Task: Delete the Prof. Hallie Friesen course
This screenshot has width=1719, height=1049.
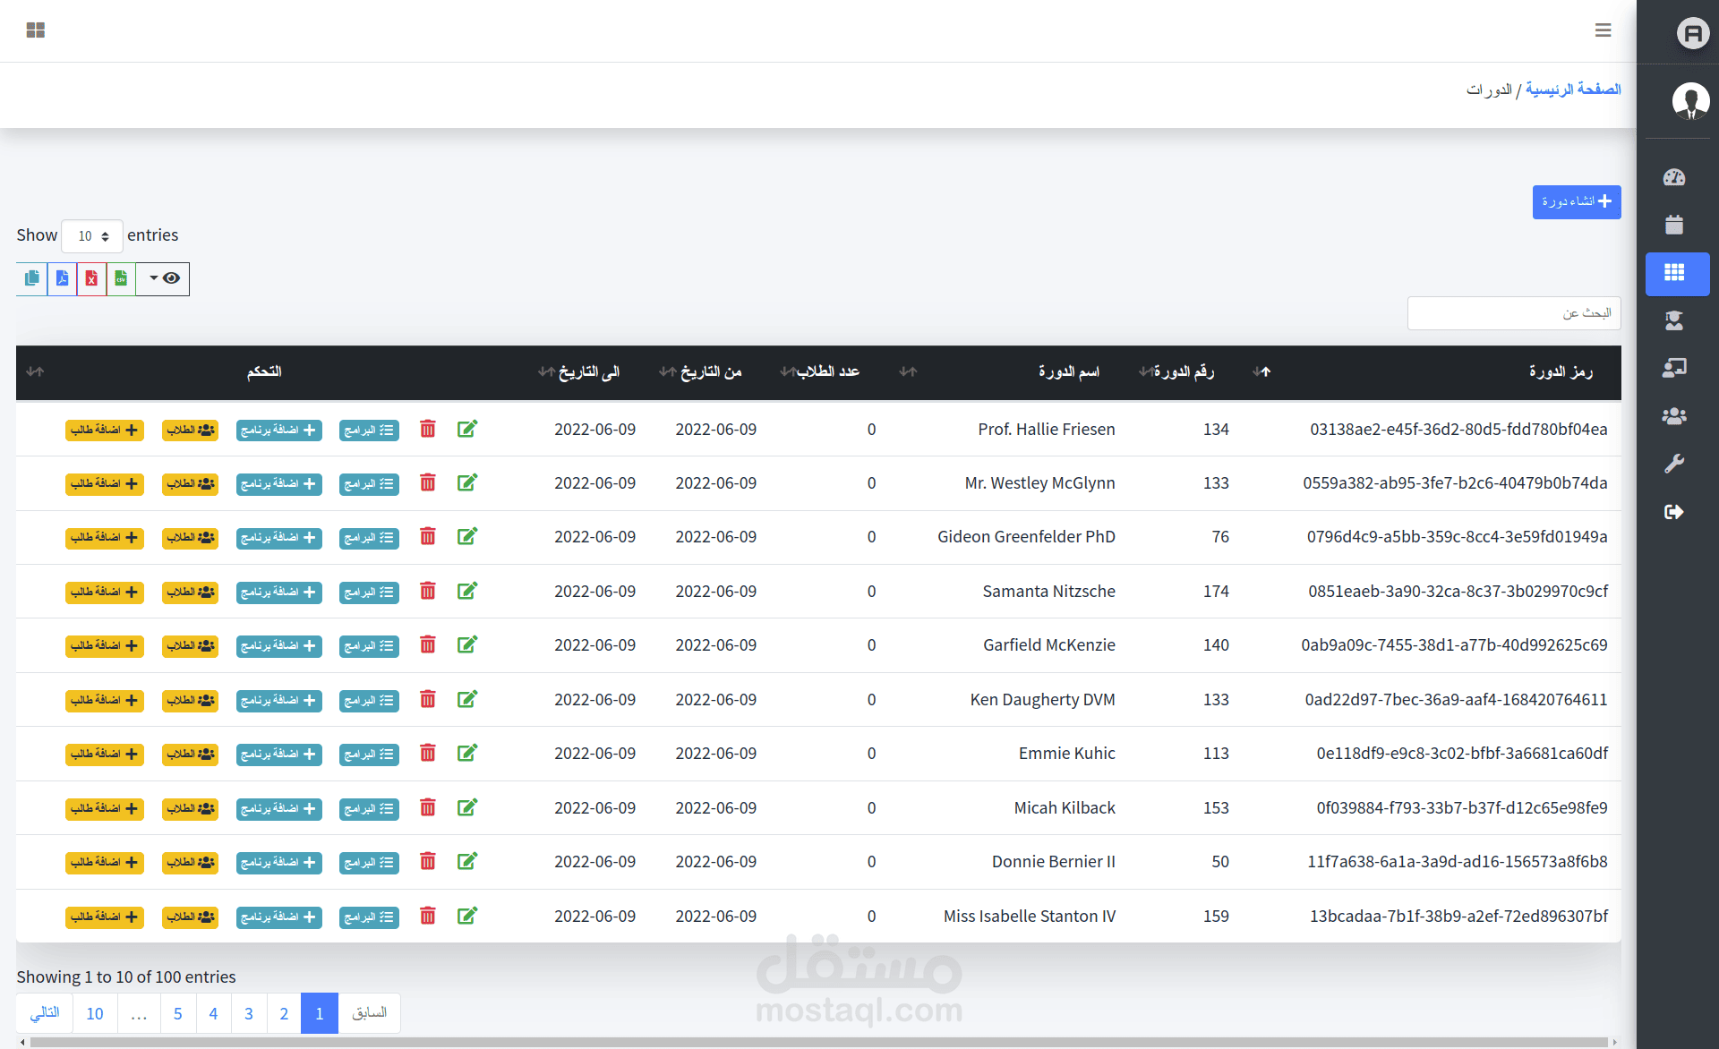Action: pyautogui.click(x=428, y=430)
